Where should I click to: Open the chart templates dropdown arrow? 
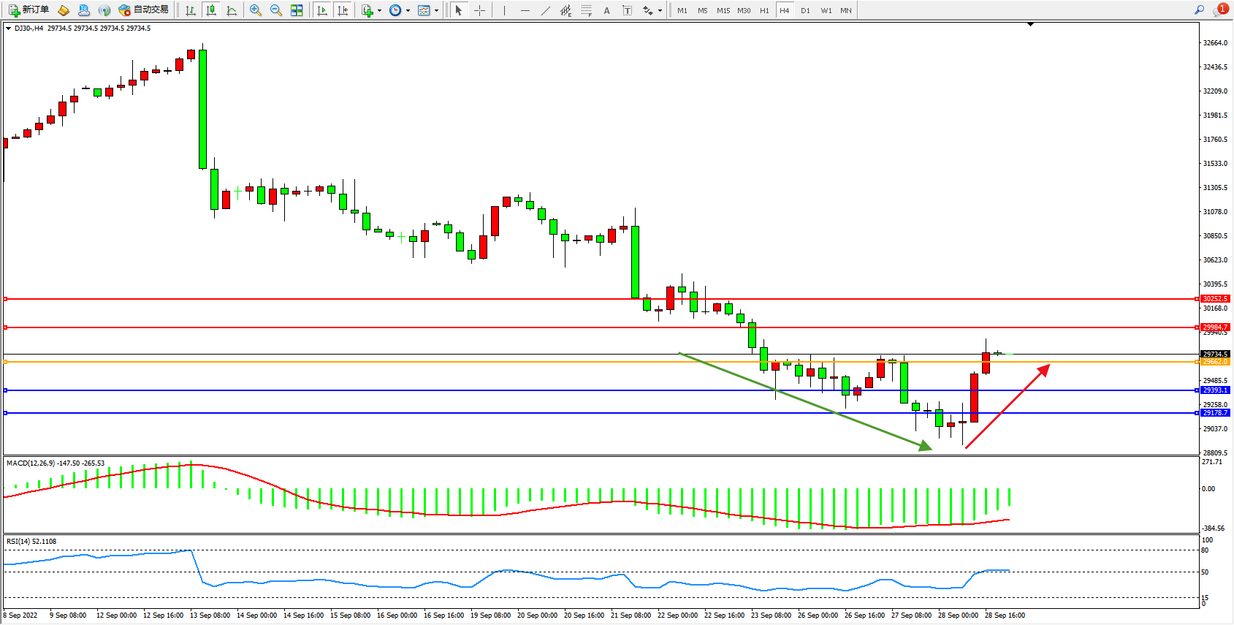tap(436, 11)
